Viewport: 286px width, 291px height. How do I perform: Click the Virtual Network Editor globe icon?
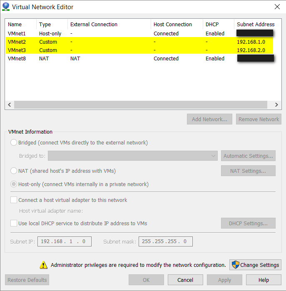6,7
